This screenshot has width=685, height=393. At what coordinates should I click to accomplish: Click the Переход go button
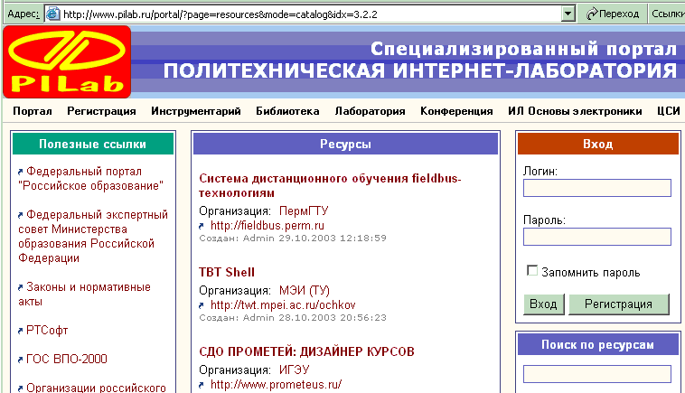[613, 14]
